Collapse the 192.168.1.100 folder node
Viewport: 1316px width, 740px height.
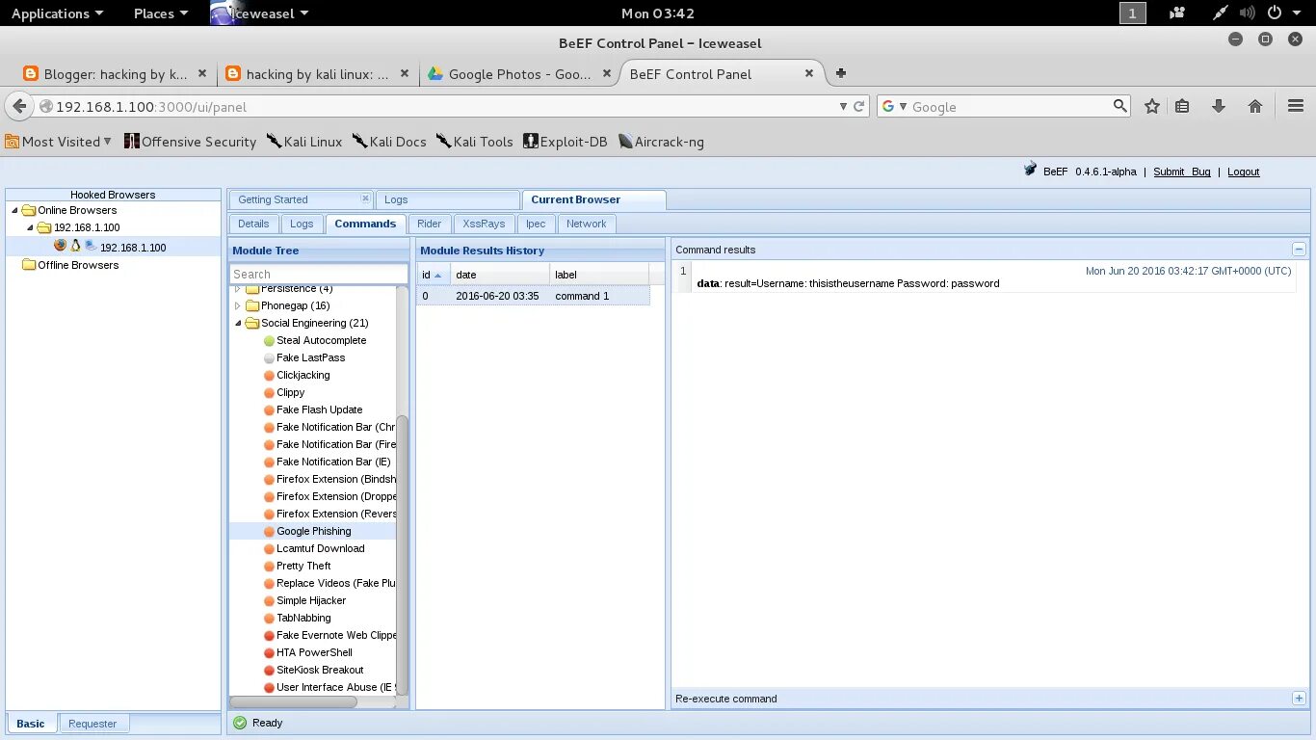pyautogui.click(x=30, y=228)
